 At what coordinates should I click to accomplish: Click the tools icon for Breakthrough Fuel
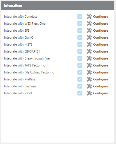[x=89, y=58]
